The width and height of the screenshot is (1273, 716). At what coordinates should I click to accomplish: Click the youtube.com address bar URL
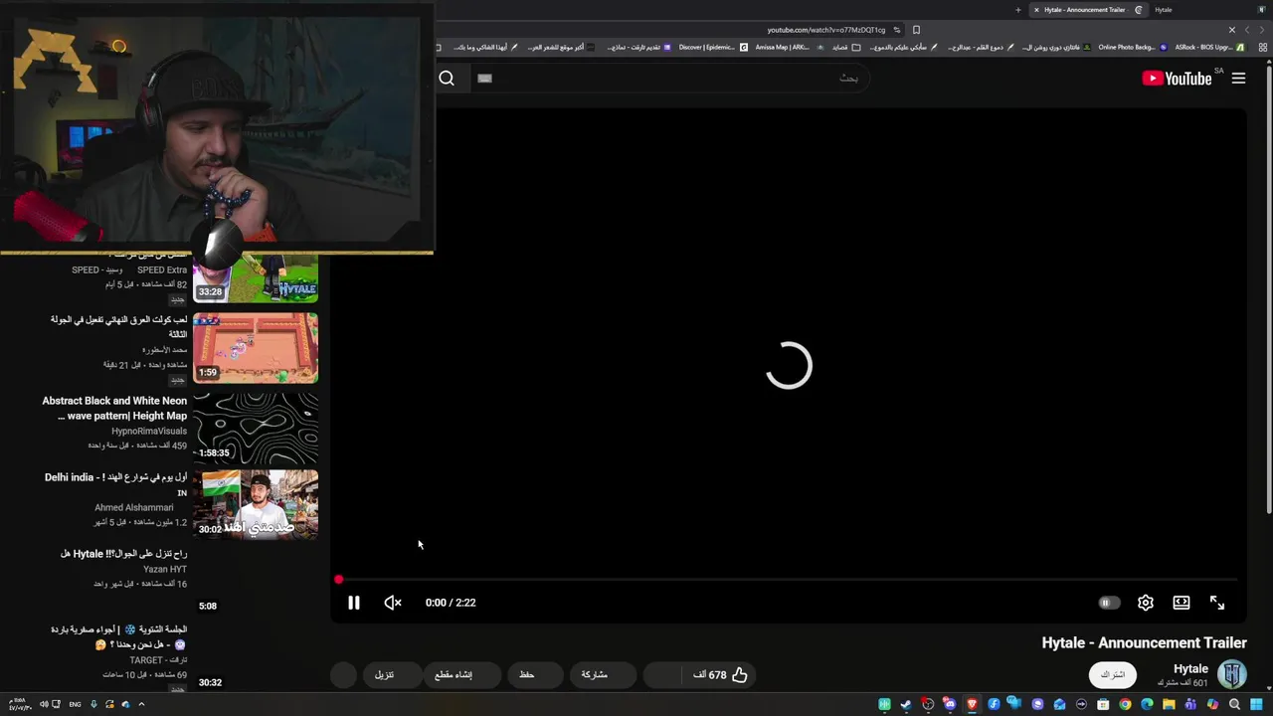pos(825,30)
